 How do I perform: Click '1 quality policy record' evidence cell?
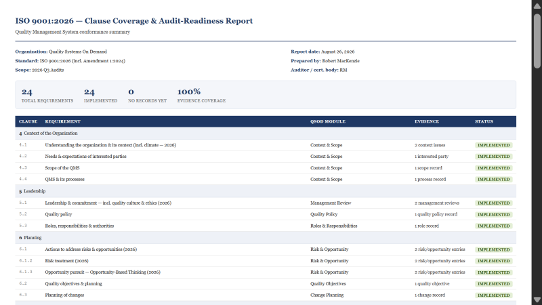[x=436, y=214]
